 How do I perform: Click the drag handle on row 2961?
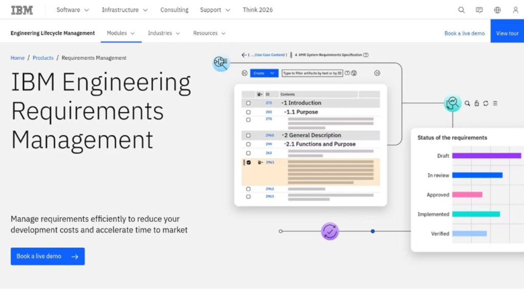[244, 162]
